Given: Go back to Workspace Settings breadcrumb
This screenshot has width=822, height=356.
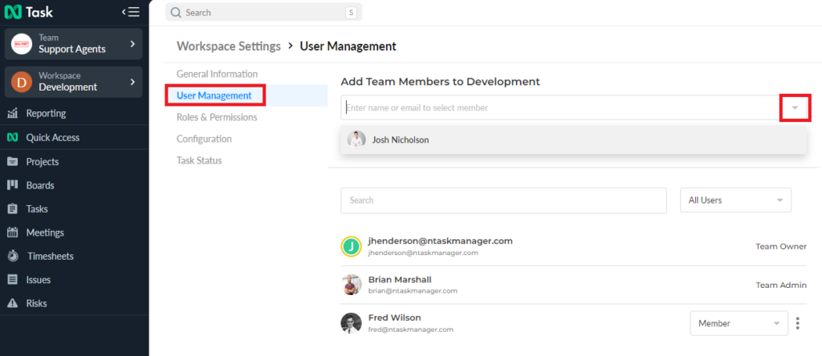Looking at the screenshot, I should tap(229, 46).
